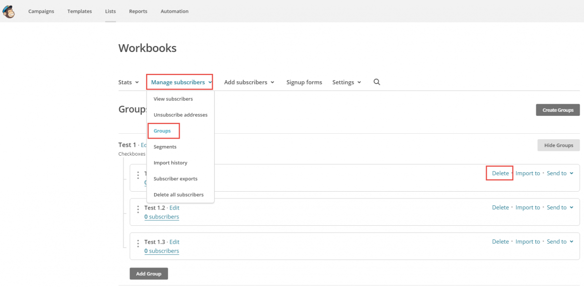Go to the Templates page

point(80,11)
